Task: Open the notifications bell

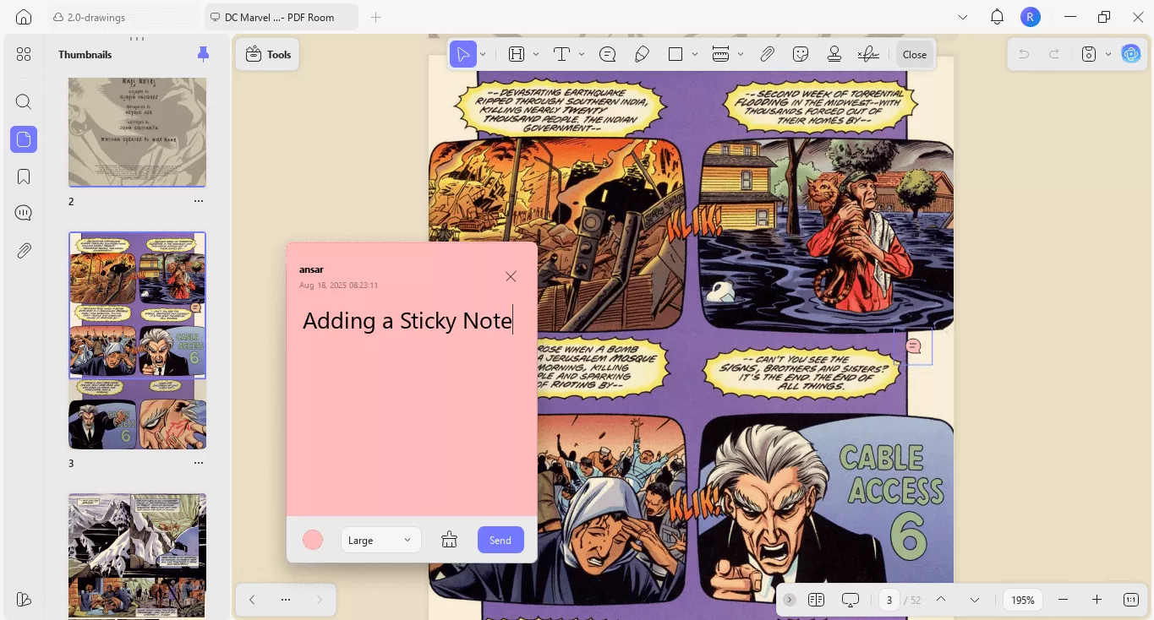Action: [997, 17]
